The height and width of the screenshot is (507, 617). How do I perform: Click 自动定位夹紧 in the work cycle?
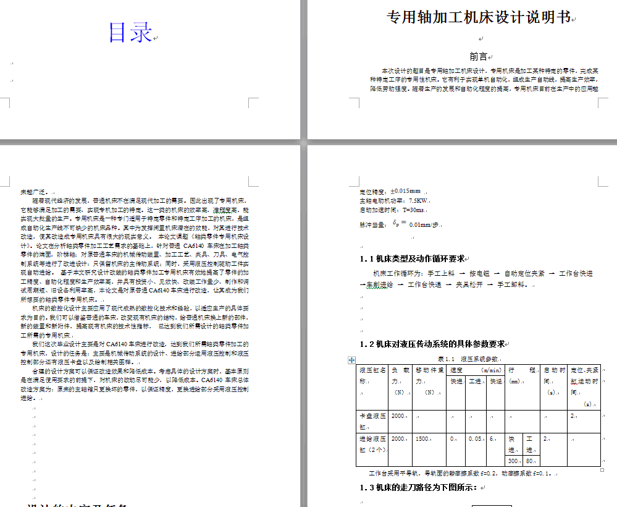[524, 273]
